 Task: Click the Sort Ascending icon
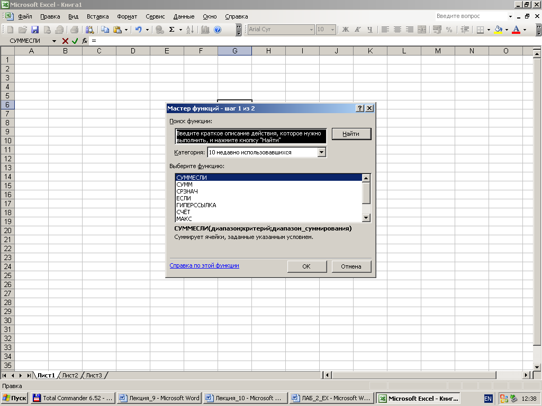(190, 30)
